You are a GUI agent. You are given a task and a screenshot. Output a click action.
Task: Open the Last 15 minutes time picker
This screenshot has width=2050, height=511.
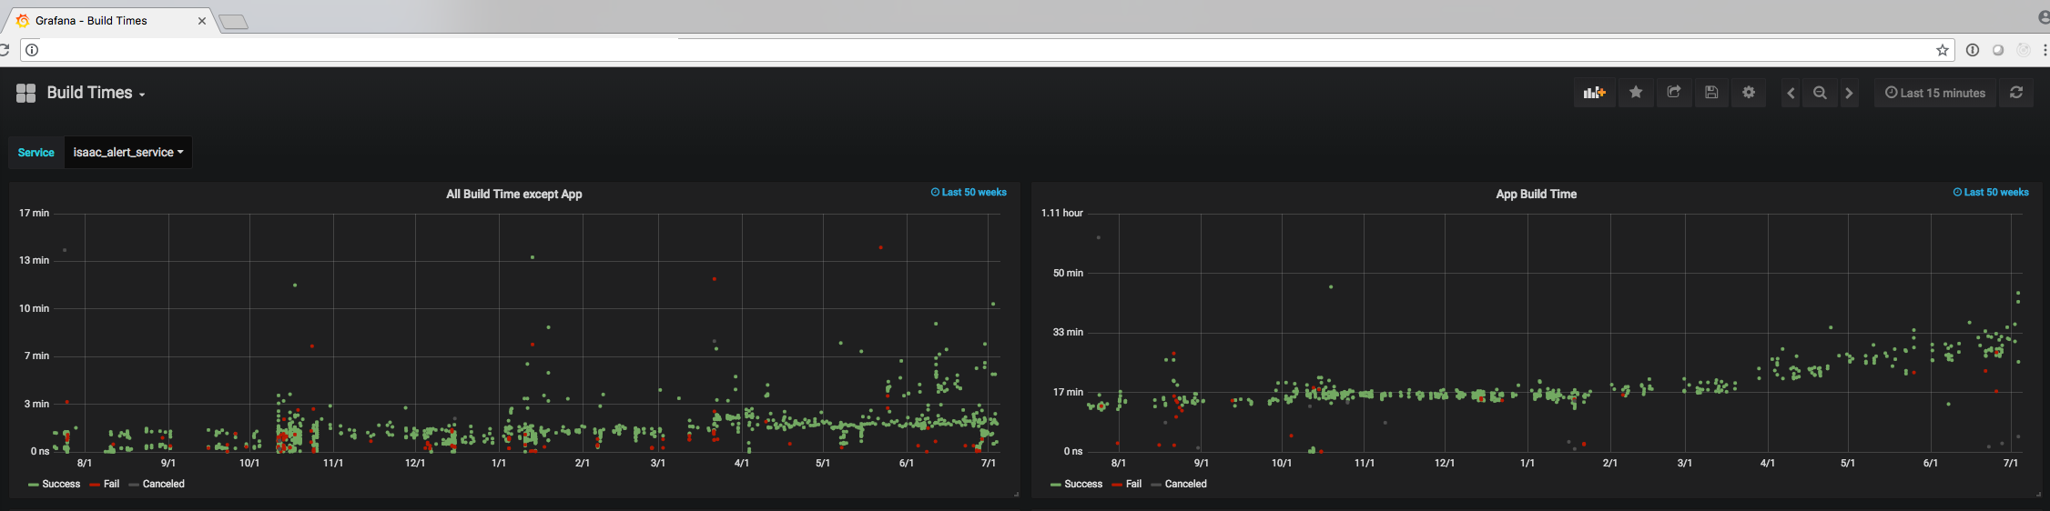1934,93
